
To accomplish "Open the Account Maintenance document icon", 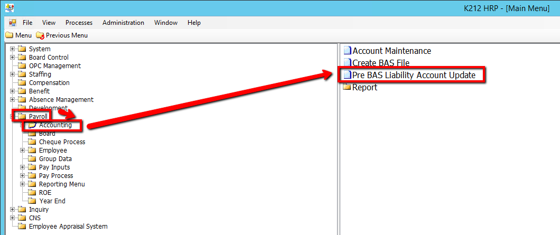I will (x=347, y=51).
